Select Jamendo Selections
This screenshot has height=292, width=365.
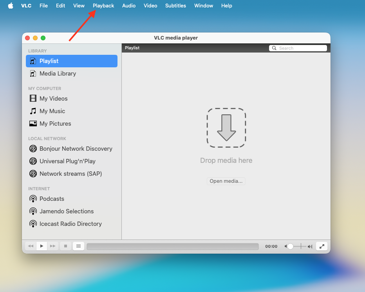click(66, 211)
